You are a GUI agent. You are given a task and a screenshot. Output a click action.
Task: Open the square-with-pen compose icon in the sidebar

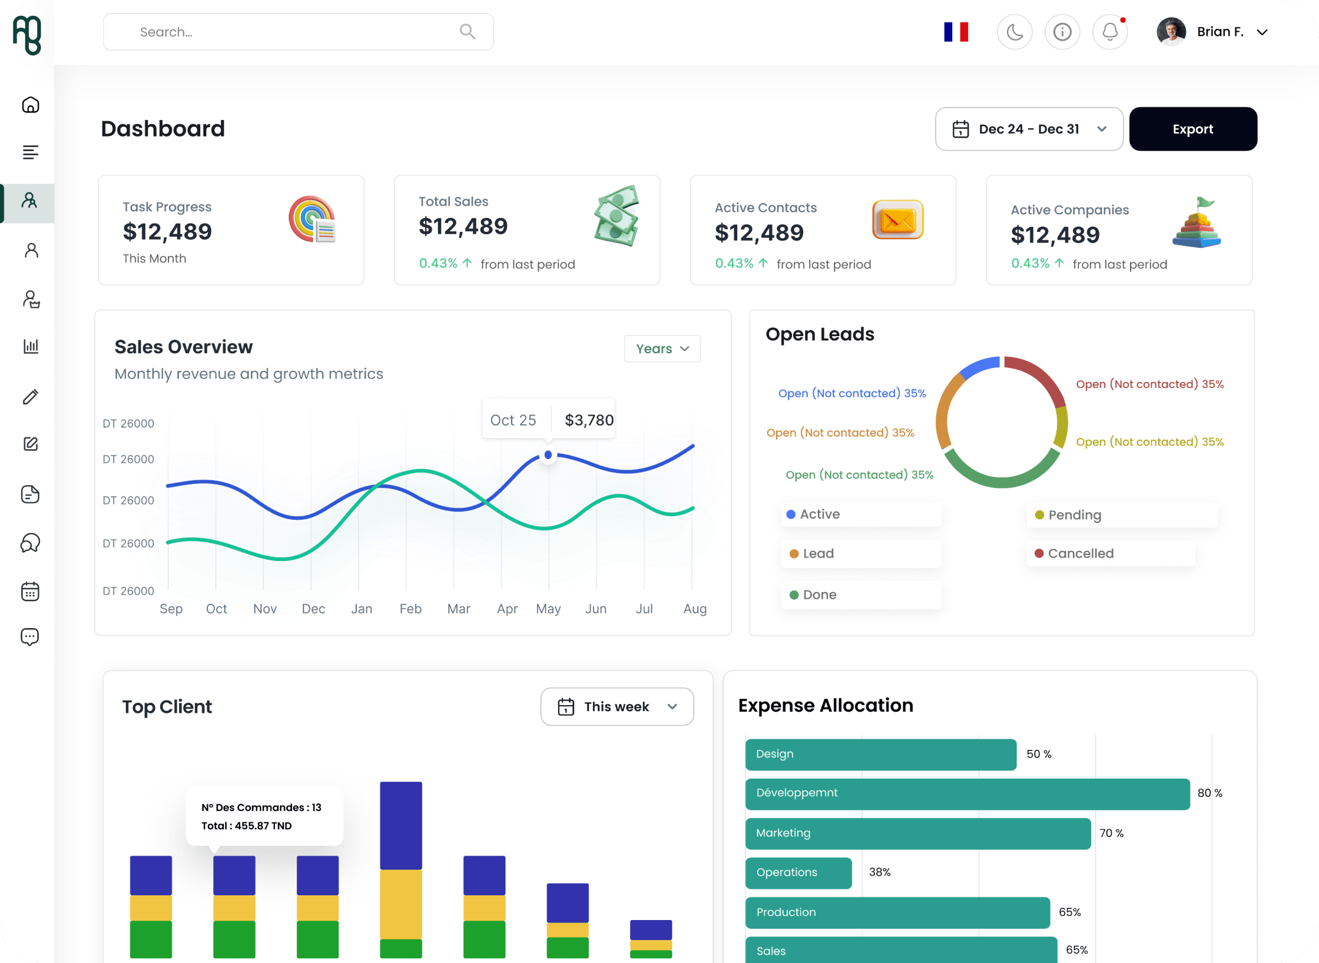coord(31,444)
